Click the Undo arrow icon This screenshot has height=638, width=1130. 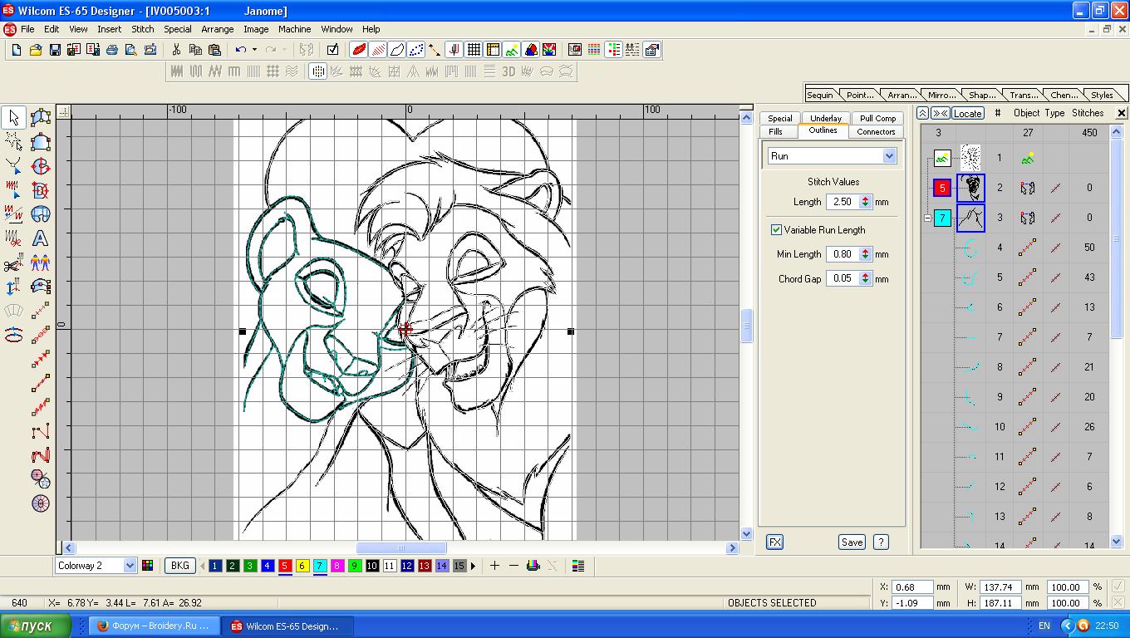240,50
